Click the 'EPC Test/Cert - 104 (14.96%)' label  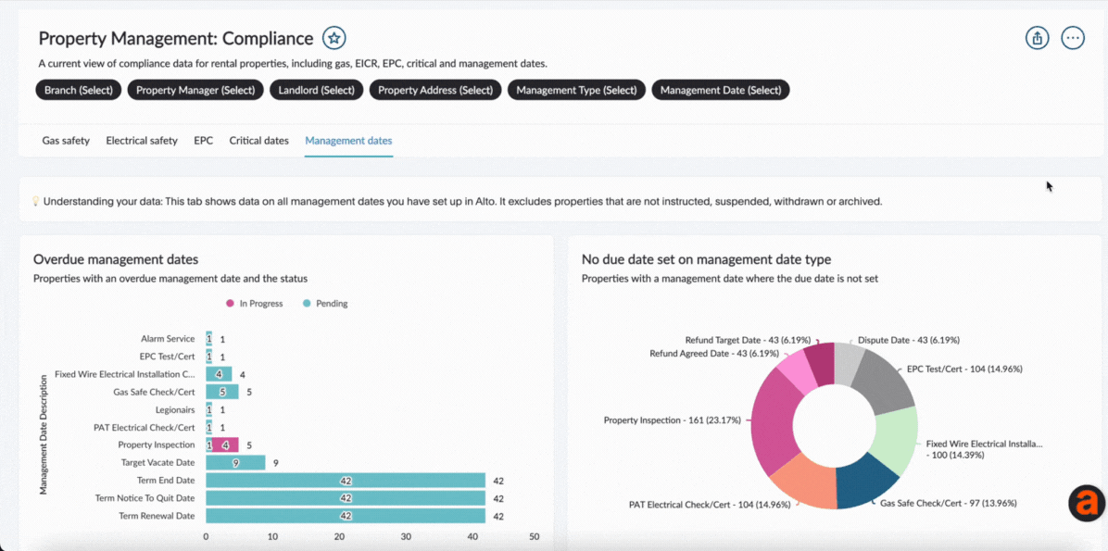(x=964, y=369)
